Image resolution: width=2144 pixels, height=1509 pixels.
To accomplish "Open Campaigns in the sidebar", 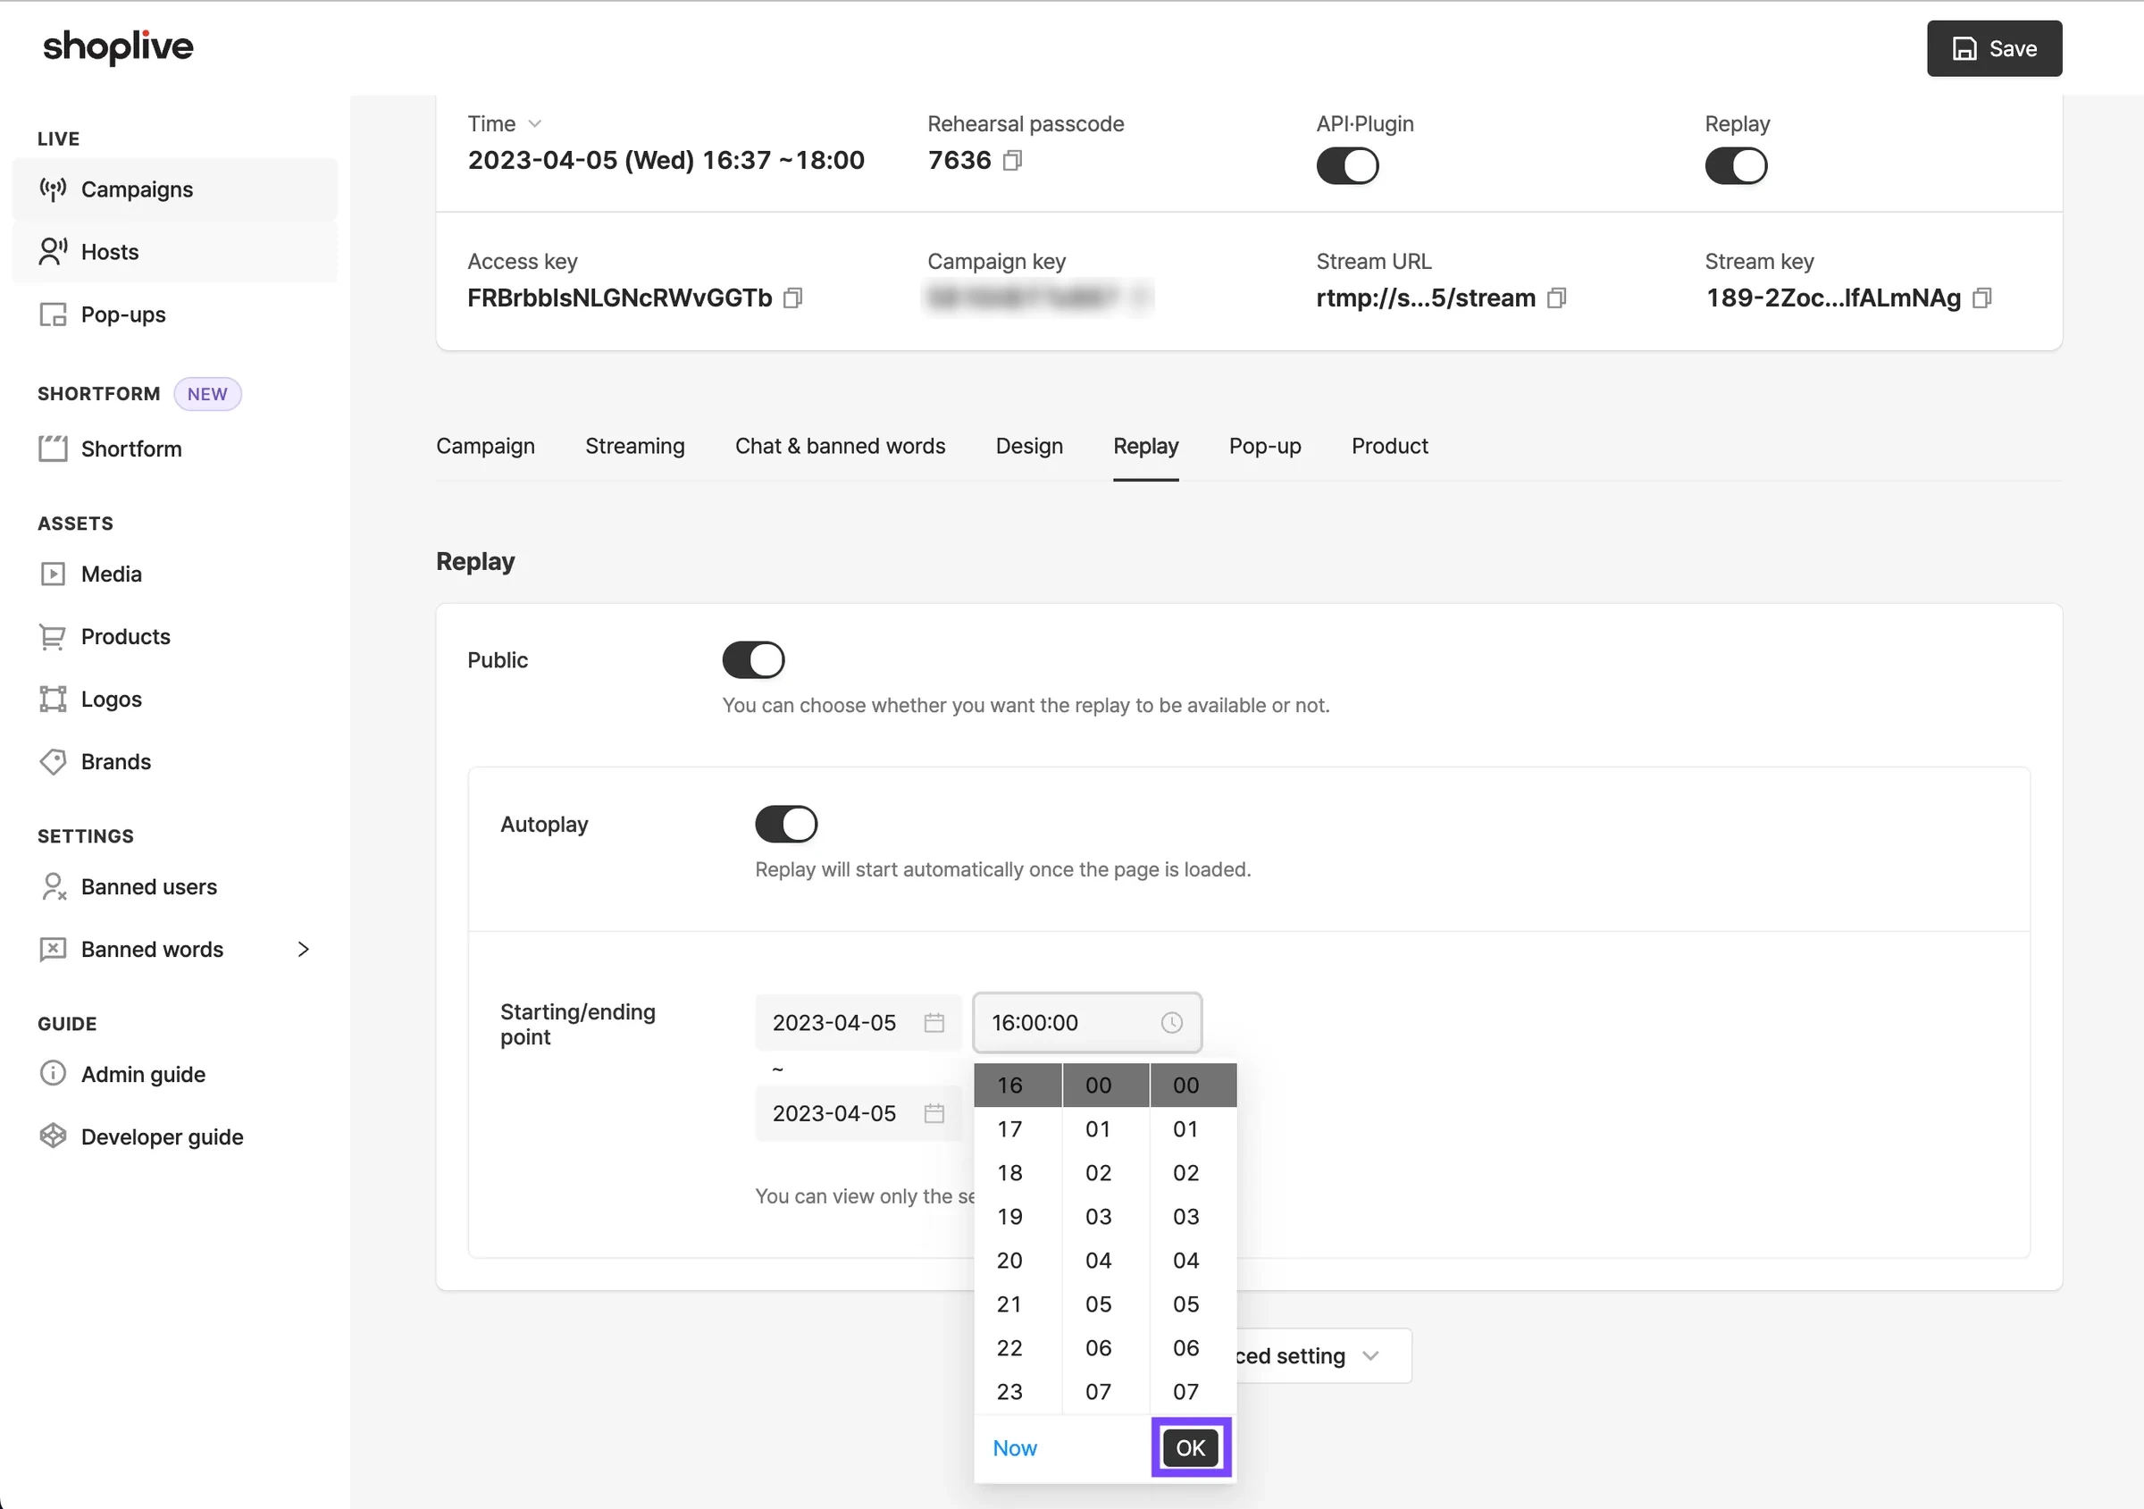I will click(174, 189).
